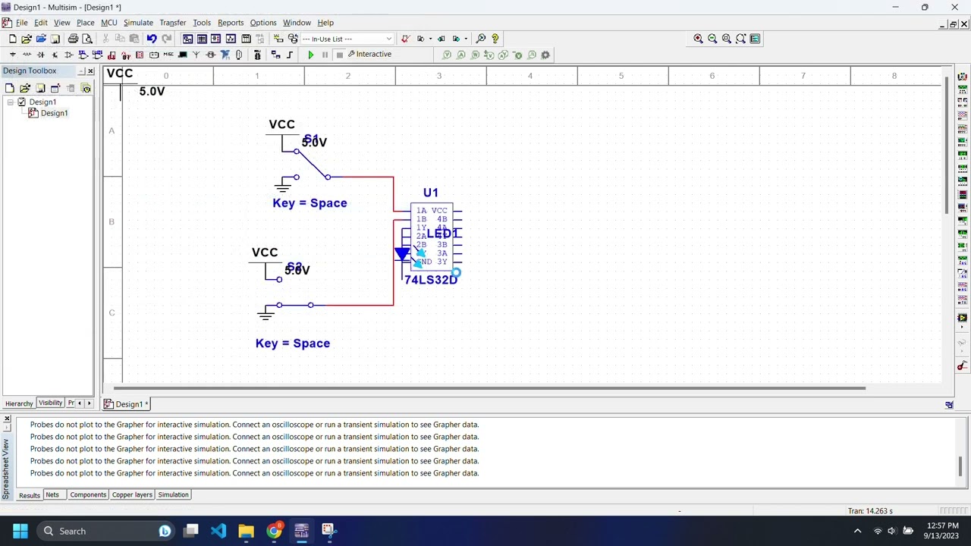Click the taskbar Search box
971x546 pixels.
[106, 531]
